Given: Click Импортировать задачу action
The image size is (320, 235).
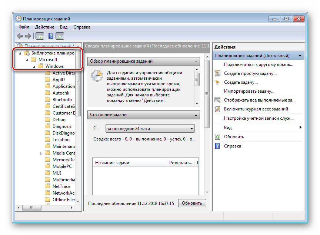Looking at the screenshot, I should (249, 91).
